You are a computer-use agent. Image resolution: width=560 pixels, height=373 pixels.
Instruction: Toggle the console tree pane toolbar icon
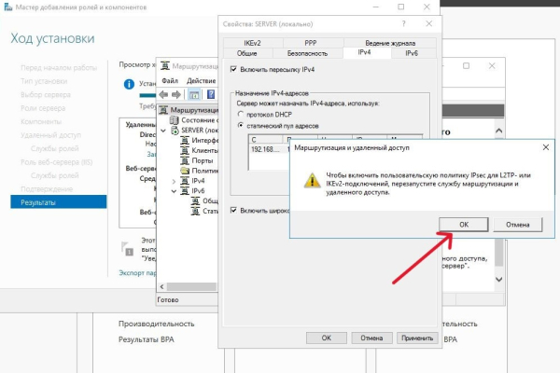click(194, 94)
